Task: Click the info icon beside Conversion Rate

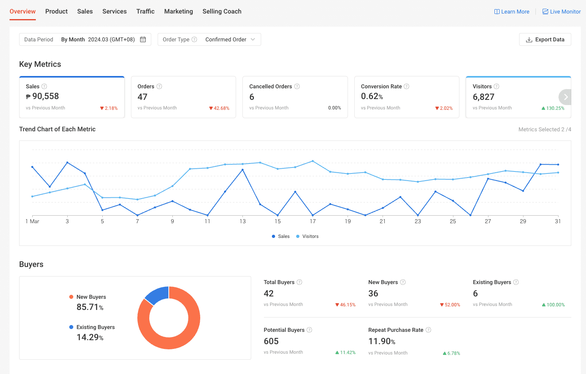Action: point(406,86)
